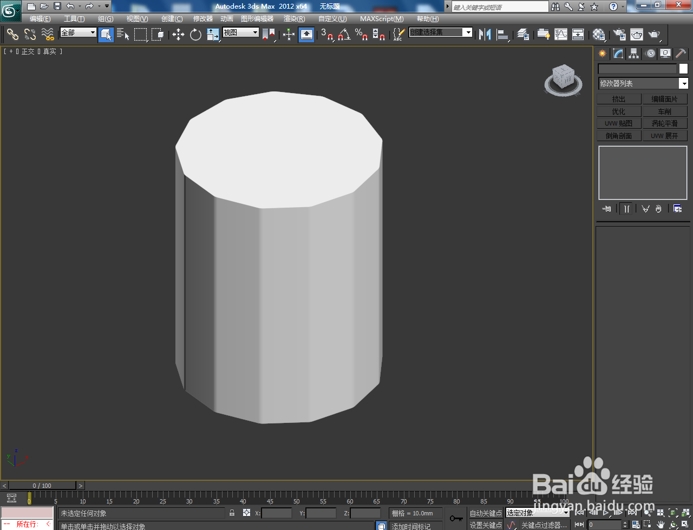Open Select by Name list icon

coord(123,35)
